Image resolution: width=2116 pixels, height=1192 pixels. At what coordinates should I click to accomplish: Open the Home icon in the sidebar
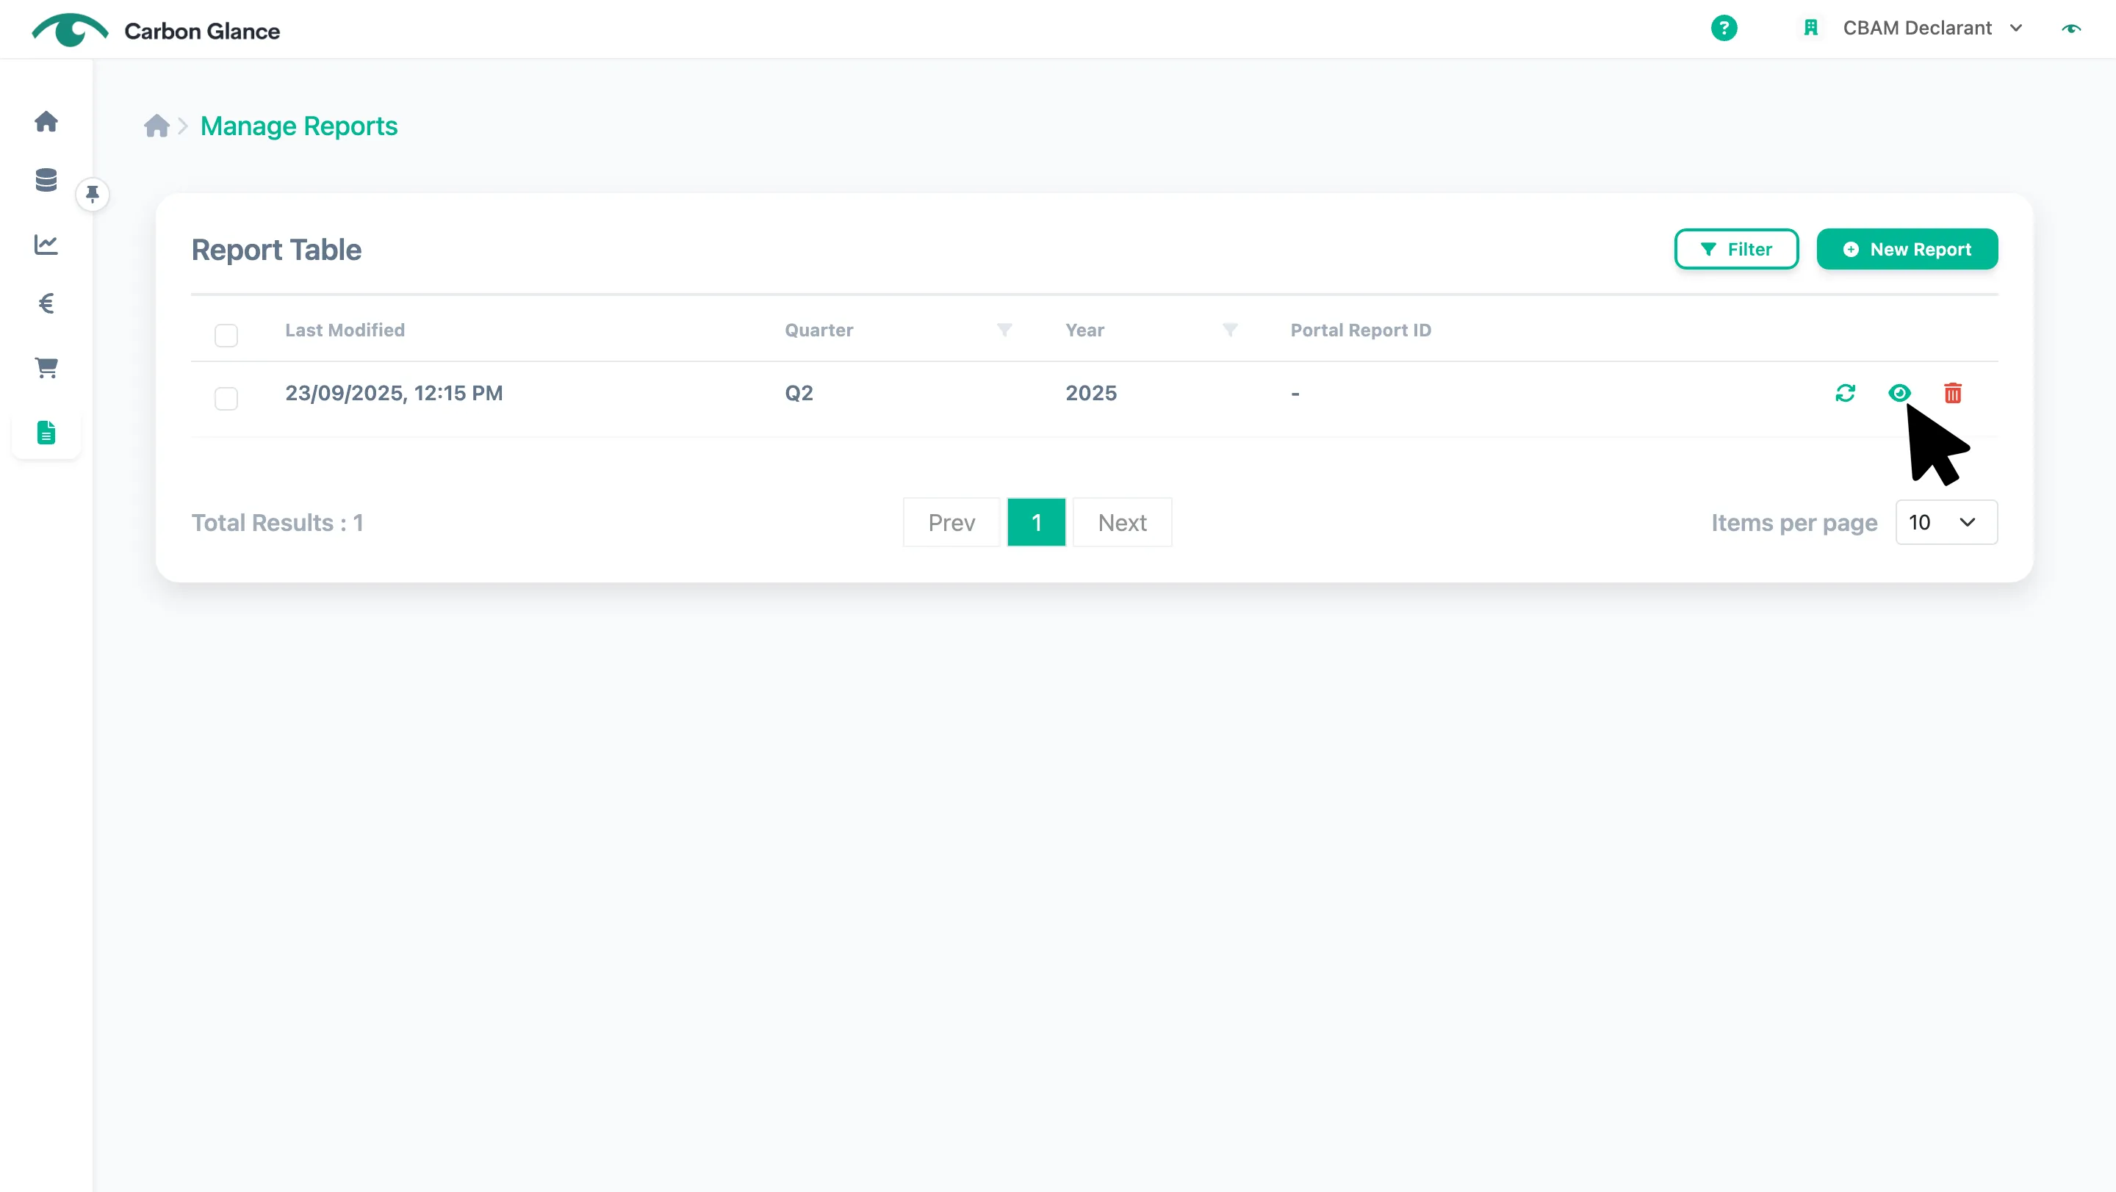[x=46, y=121]
